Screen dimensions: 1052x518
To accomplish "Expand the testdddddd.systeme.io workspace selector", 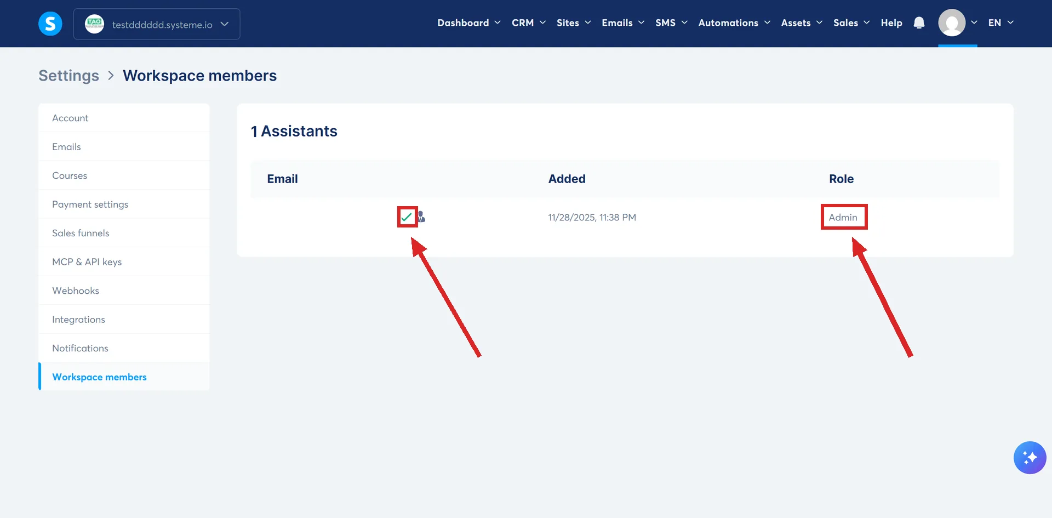I will click(157, 24).
